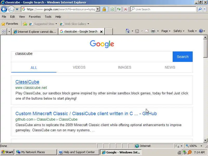Screen dimensions: 208x156
Task: Click the Live Search magnifier button
Action: pyautogui.click(x=200, y=9)
